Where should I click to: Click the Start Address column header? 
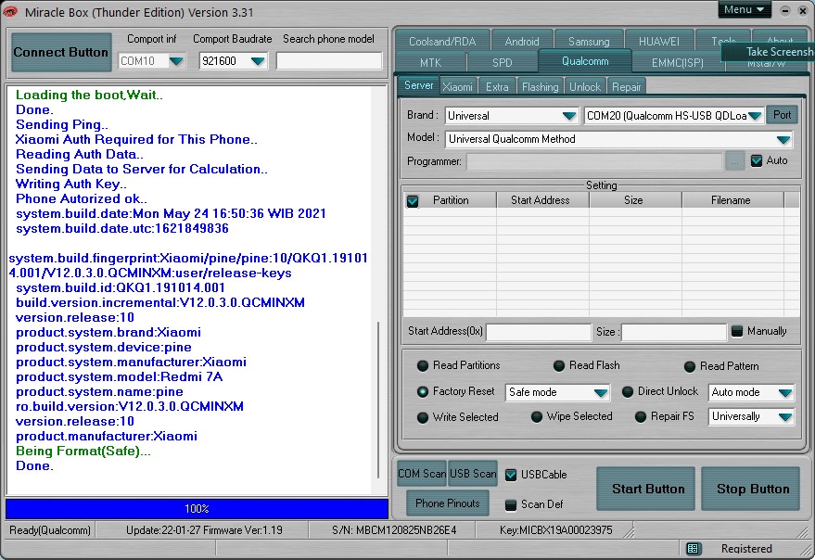click(x=541, y=200)
